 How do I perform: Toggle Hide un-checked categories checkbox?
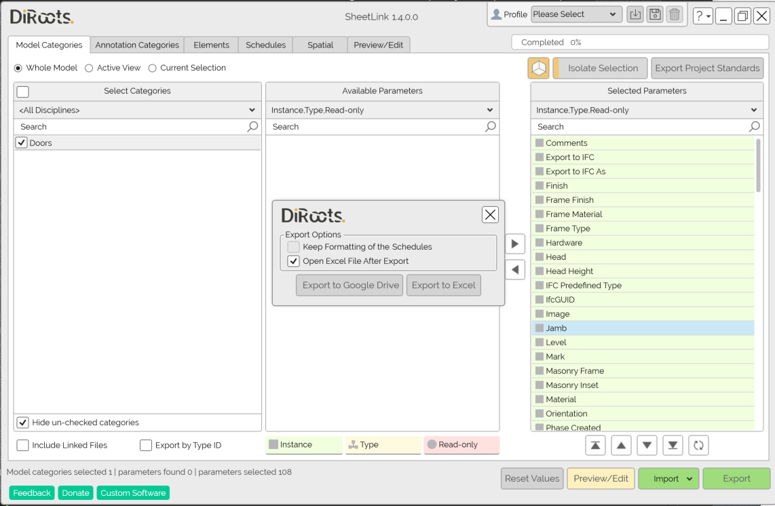tap(23, 423)
